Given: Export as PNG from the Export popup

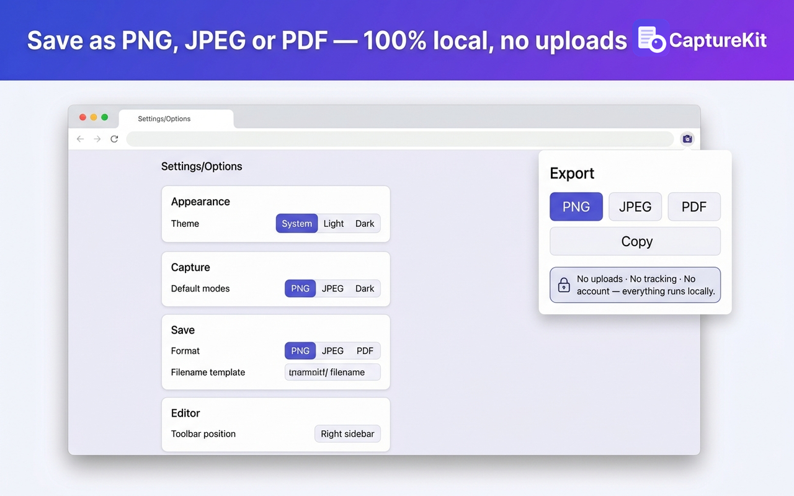Looking at the screenshot, I should coord(576,207).
